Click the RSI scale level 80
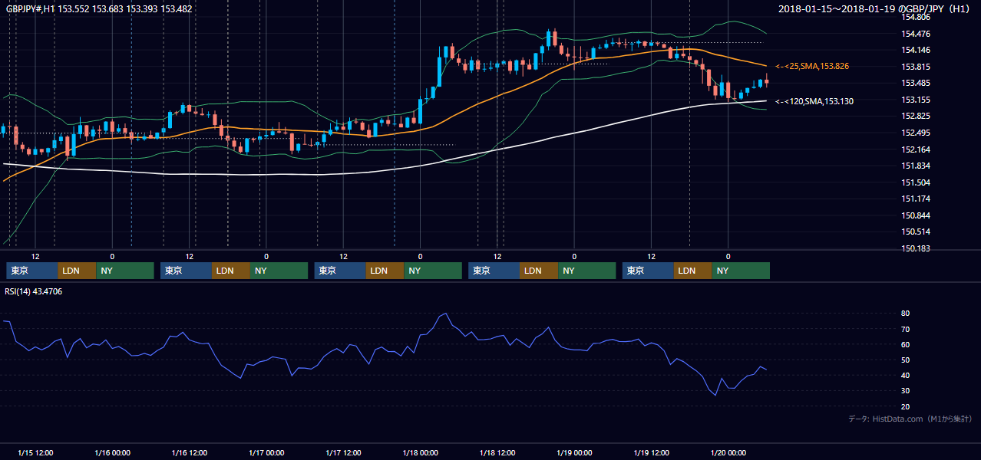 tap(906, 314)
